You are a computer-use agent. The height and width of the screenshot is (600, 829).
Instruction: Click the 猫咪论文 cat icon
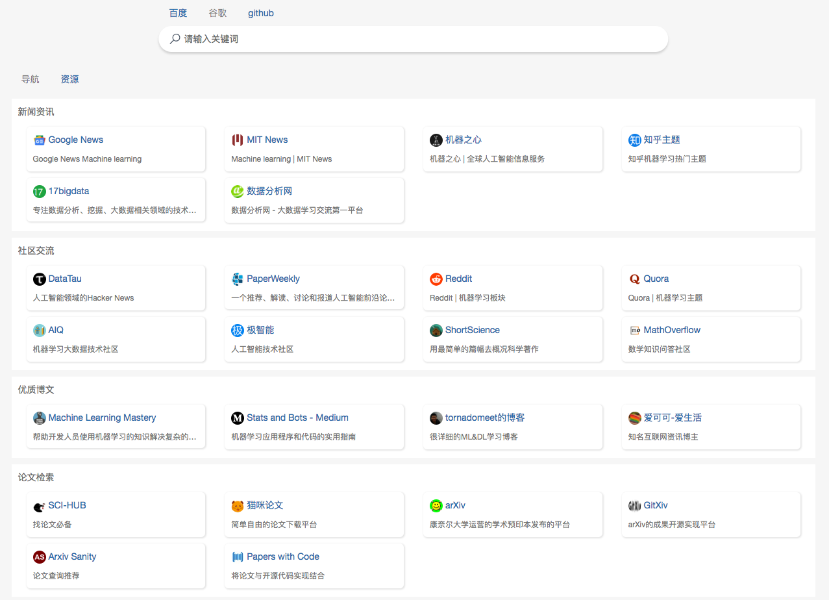click(x=238, y=505)
